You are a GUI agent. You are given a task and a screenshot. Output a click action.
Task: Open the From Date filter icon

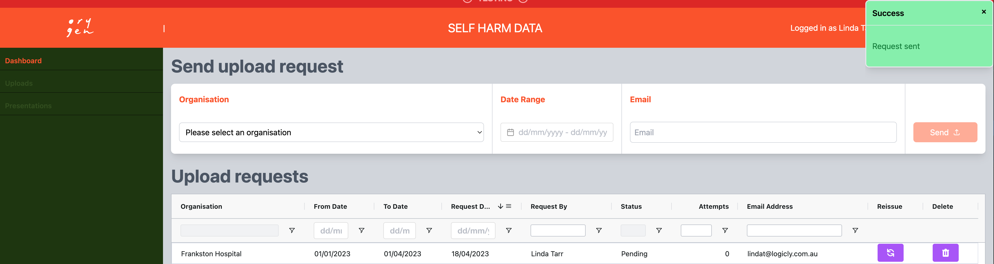[362, 230]
